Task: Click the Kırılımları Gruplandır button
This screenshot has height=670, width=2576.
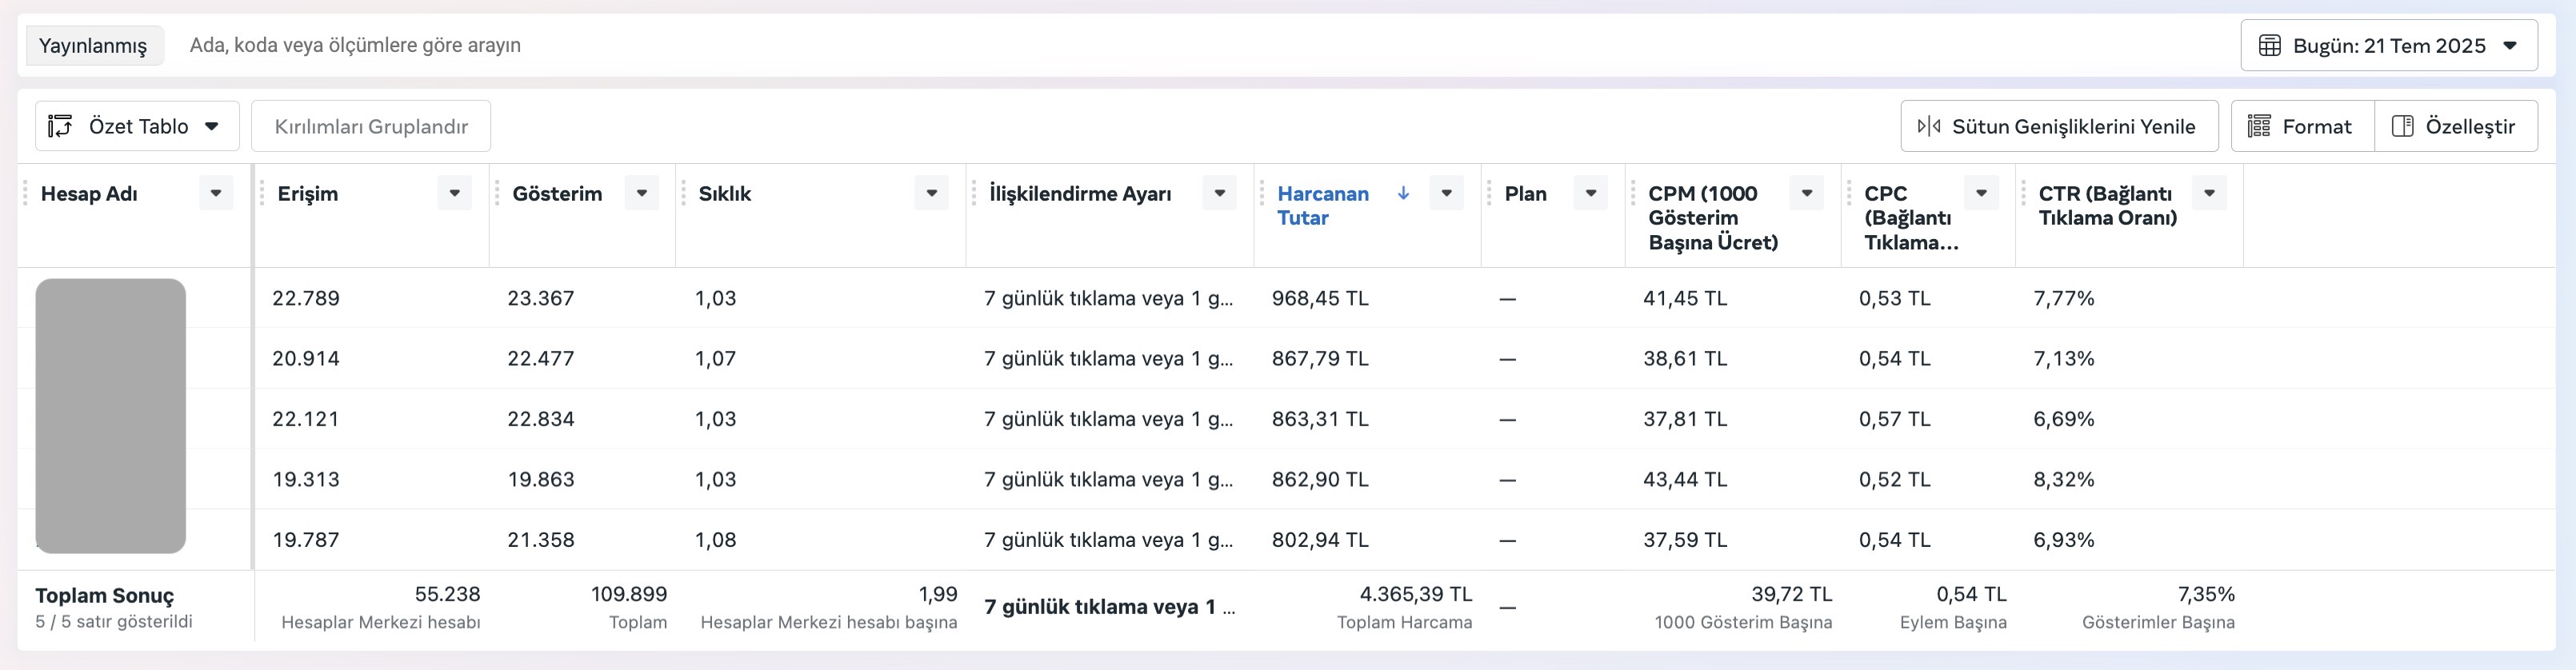Action: click(x=371, y=126)
